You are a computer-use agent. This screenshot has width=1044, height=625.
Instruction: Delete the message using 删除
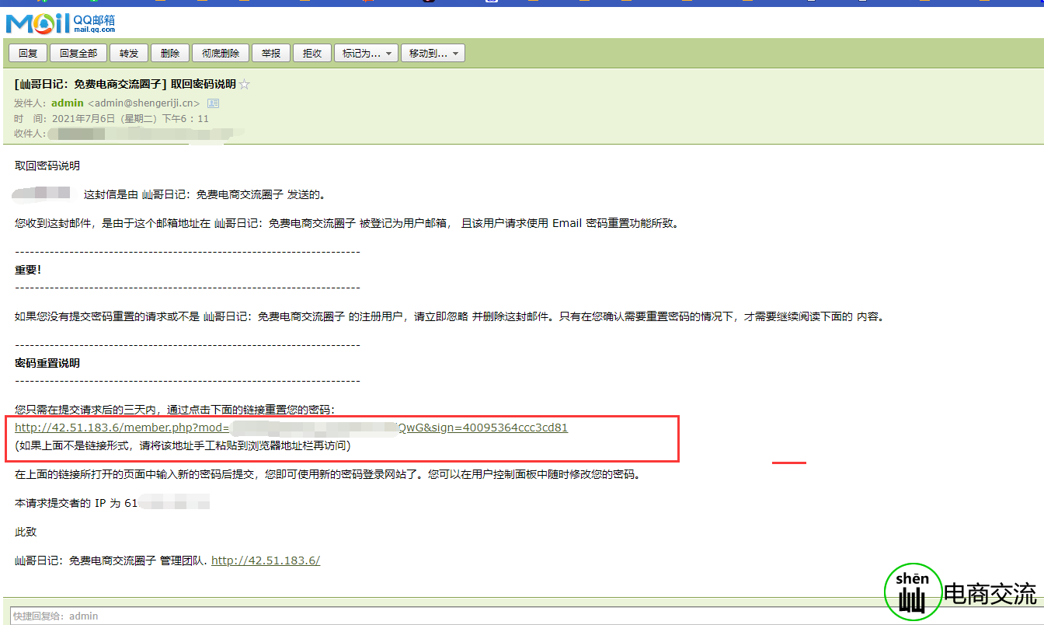169,53
